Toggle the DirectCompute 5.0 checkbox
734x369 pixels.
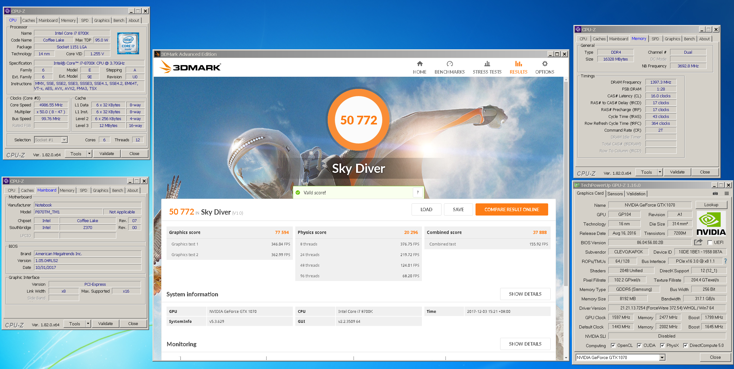pyautogui.click(x=685, y=345)
